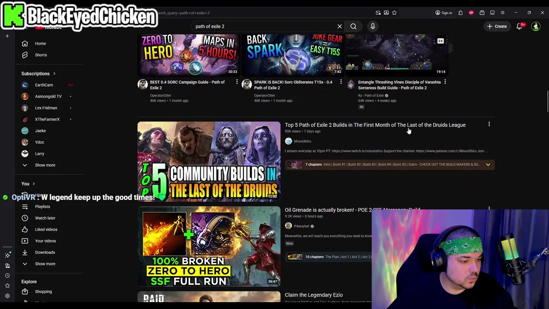Click the Create button
Image resolution: width=549 pixels, height=309 pixels.
pyautogui.click(x=497, y=26)
